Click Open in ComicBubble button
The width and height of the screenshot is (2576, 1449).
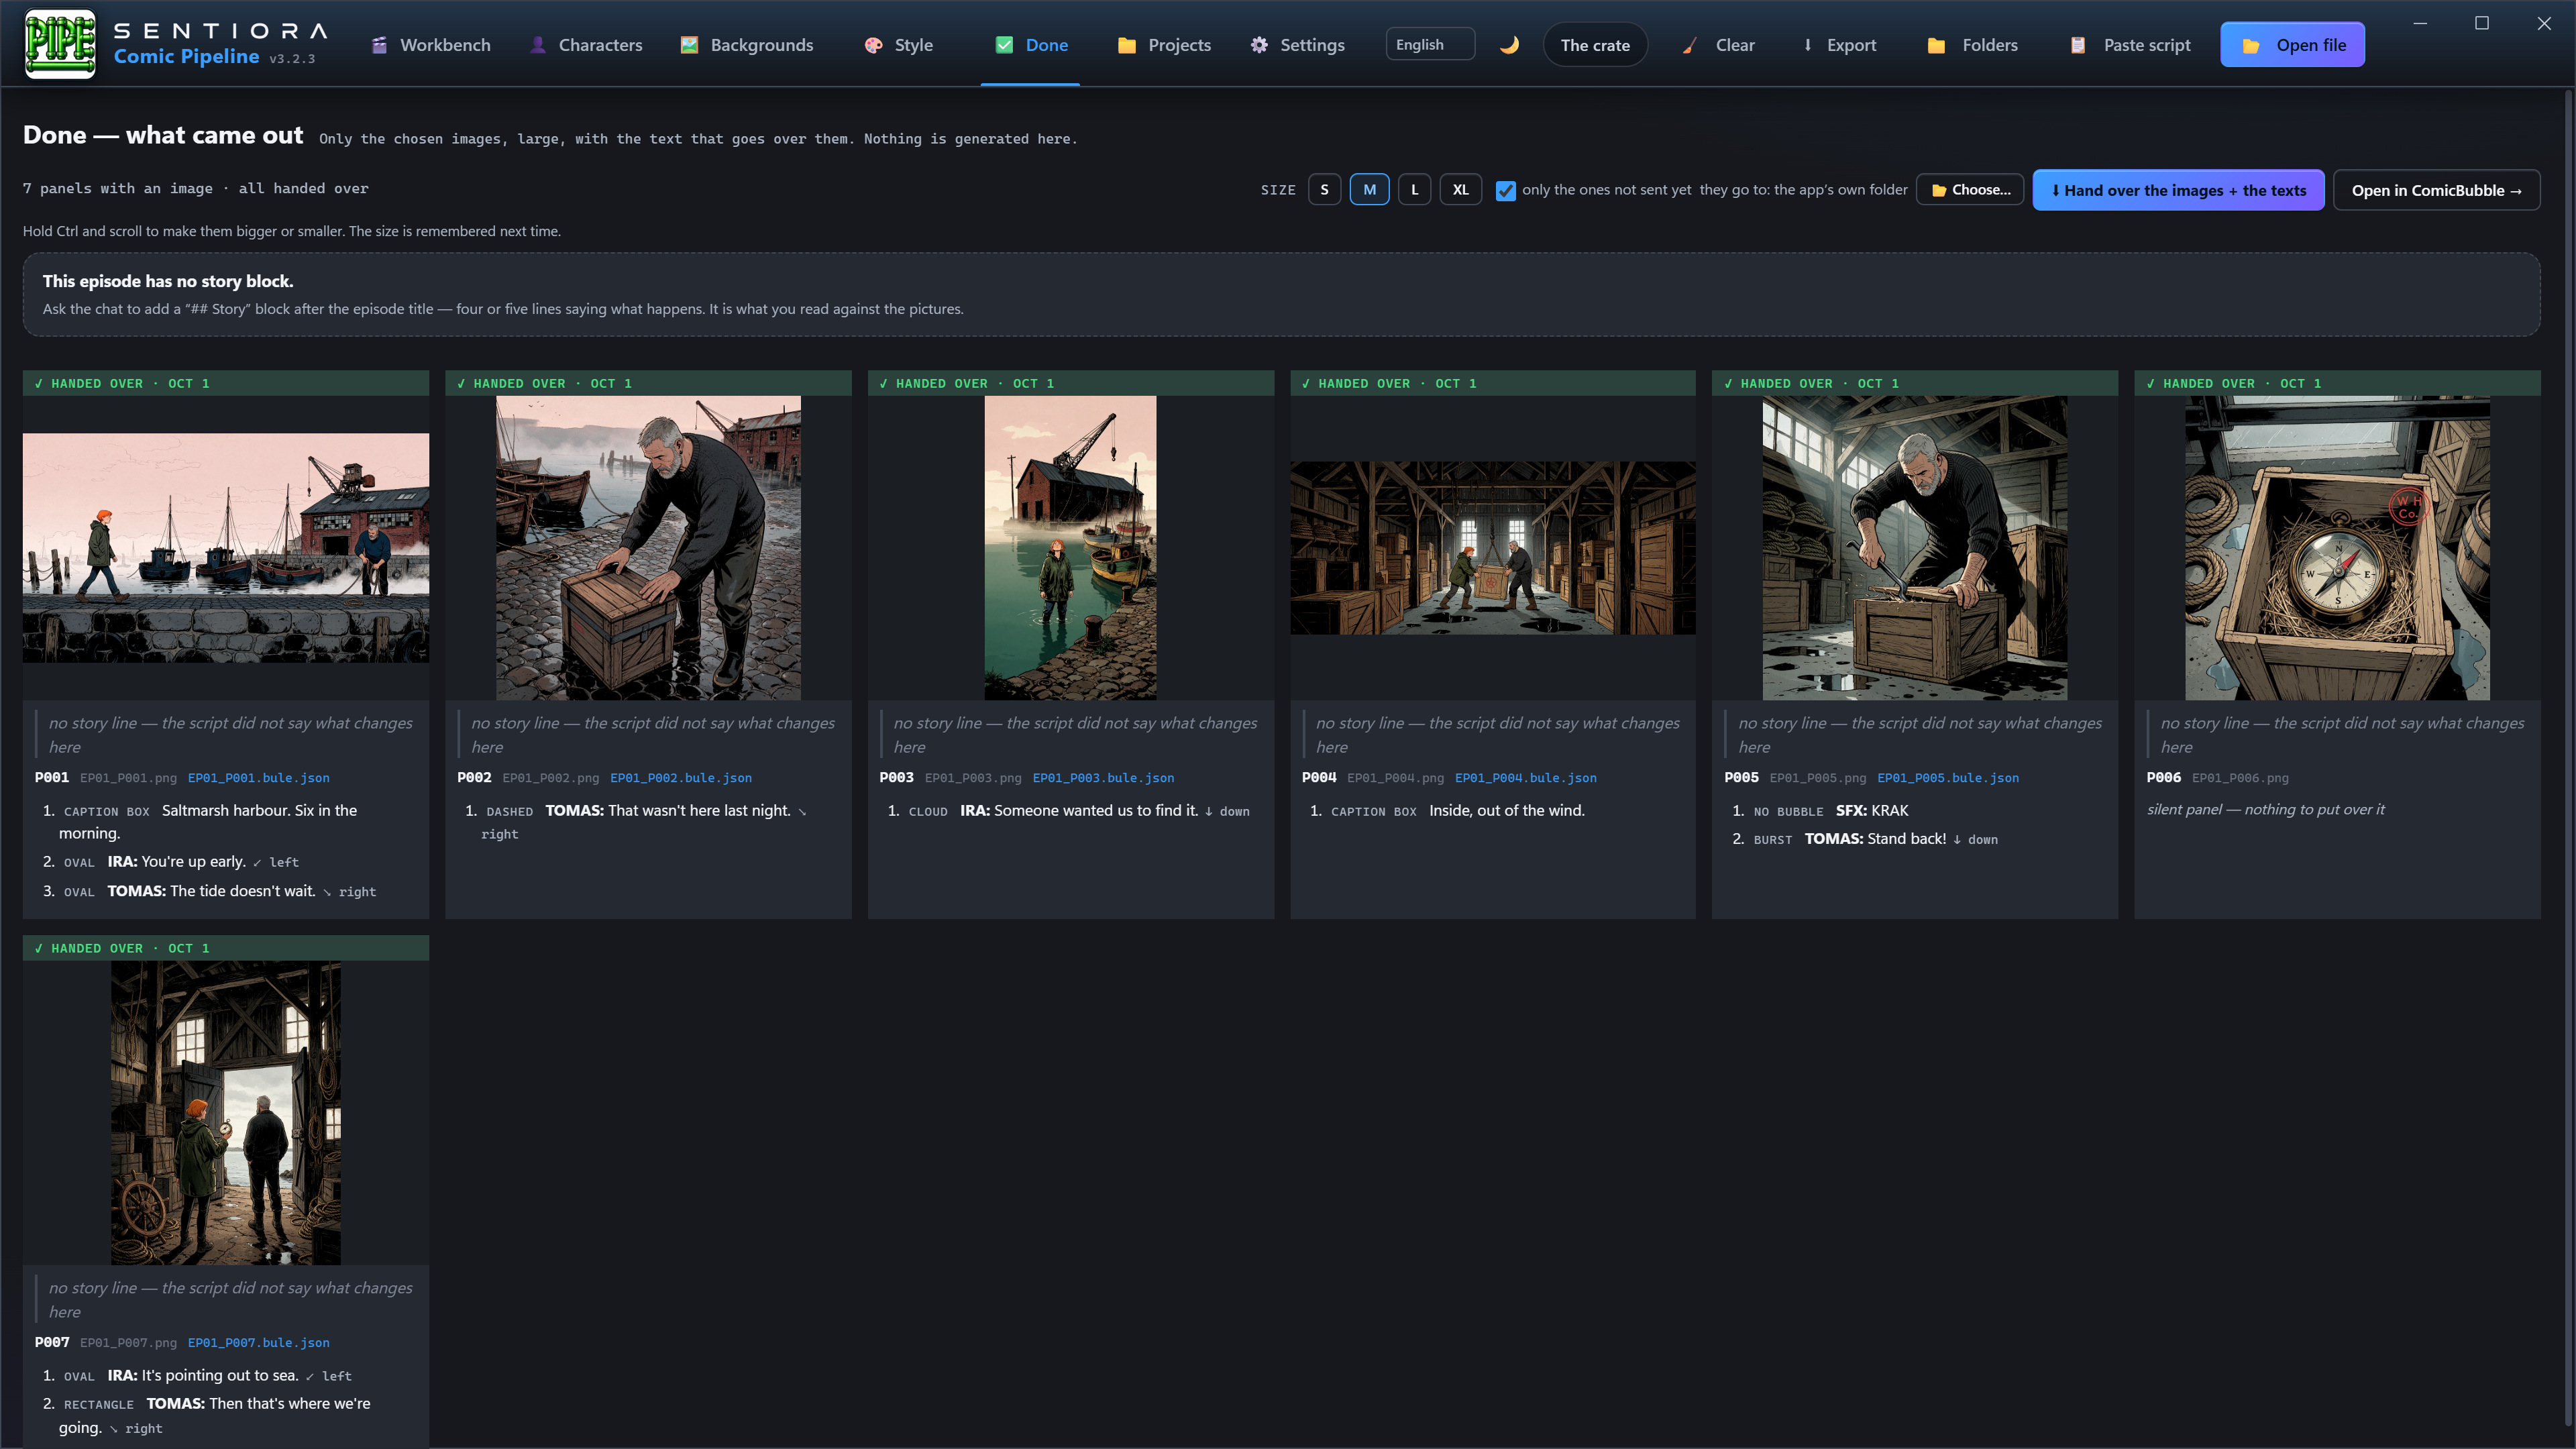point(2436,190)
